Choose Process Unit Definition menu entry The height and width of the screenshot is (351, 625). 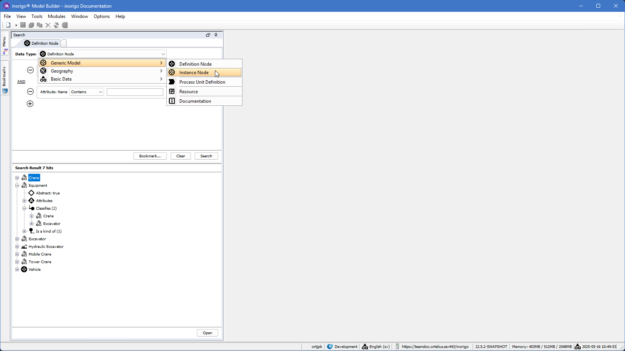pos(202,82)
